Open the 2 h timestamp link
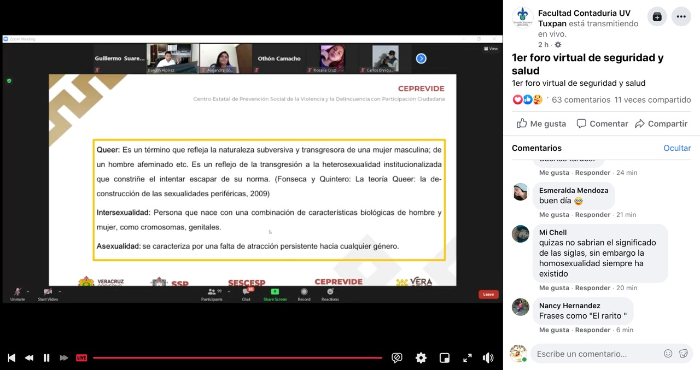Viewport: 700px width, 370px height. pos(543,45)
